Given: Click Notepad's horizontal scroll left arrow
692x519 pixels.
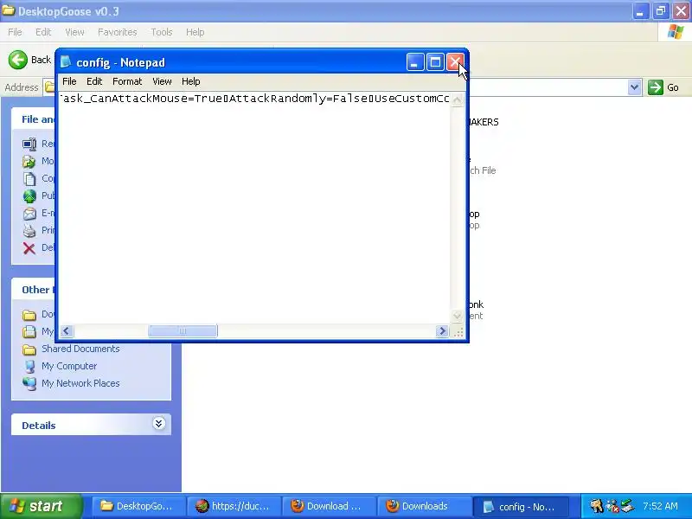Looking at the screenshot, I should [67, 331].
